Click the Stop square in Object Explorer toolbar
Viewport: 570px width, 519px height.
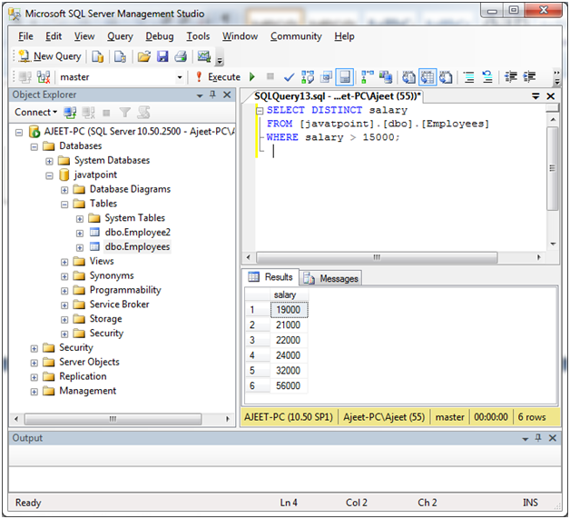click(x=106, y=113)
